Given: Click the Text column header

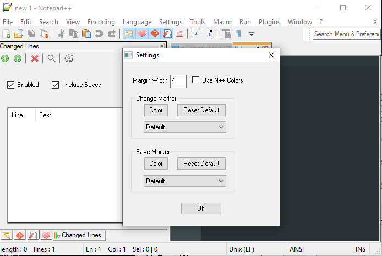Looking at the screenshot, I should pos(79,115).
